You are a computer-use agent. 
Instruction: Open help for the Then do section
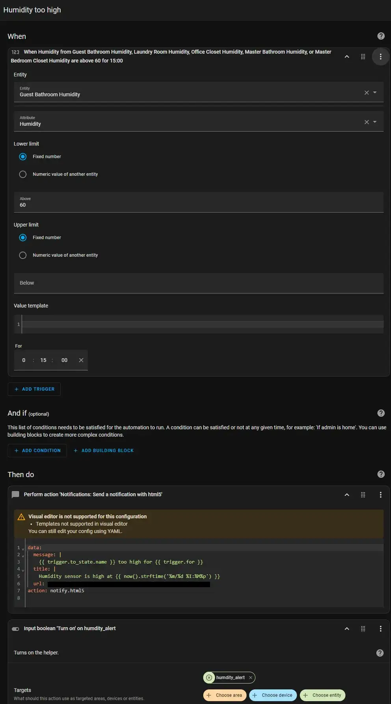click(381, 474)
